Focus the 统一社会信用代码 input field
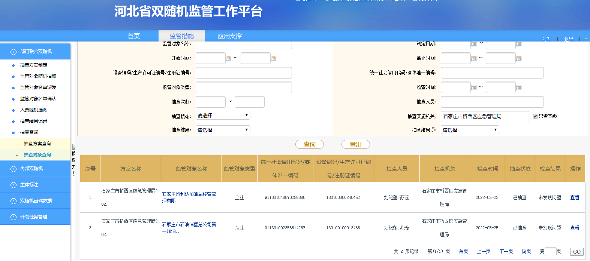 click(492, 73)
